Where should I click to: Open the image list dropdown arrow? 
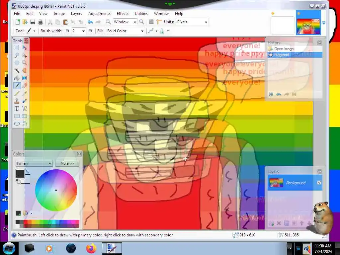[x=324, y=23]
